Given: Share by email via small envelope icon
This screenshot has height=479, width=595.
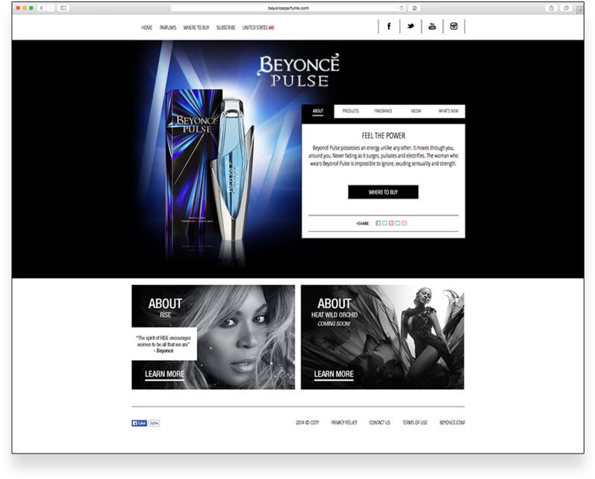Looking at the screenshot, I should tap(398, 223).
